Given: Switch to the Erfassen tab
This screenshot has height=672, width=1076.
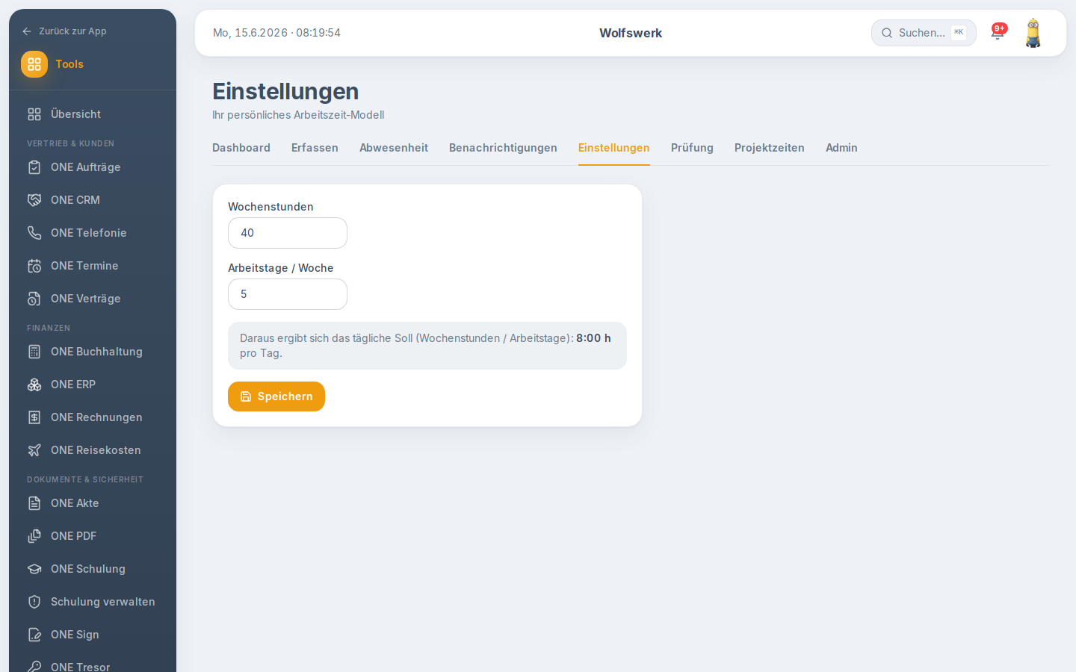Looking at the screenshot, I should pyautogui.click(x=315, y=148).
